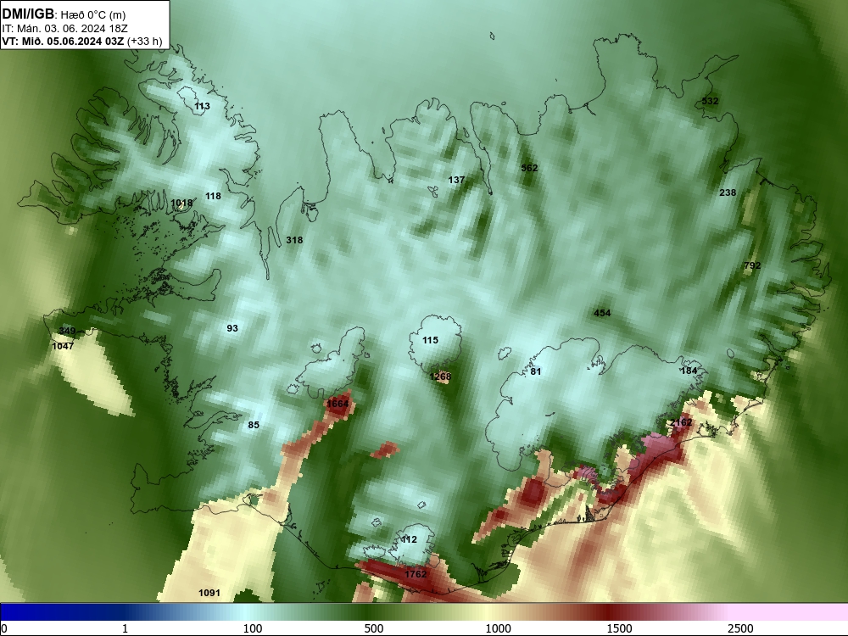Click the map value 137
848x636 pixels.
coord(456,180)
